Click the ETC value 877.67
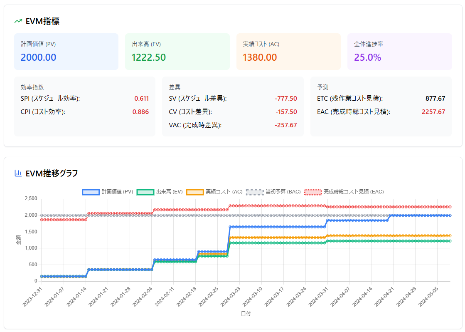 [x=435, y=99]
